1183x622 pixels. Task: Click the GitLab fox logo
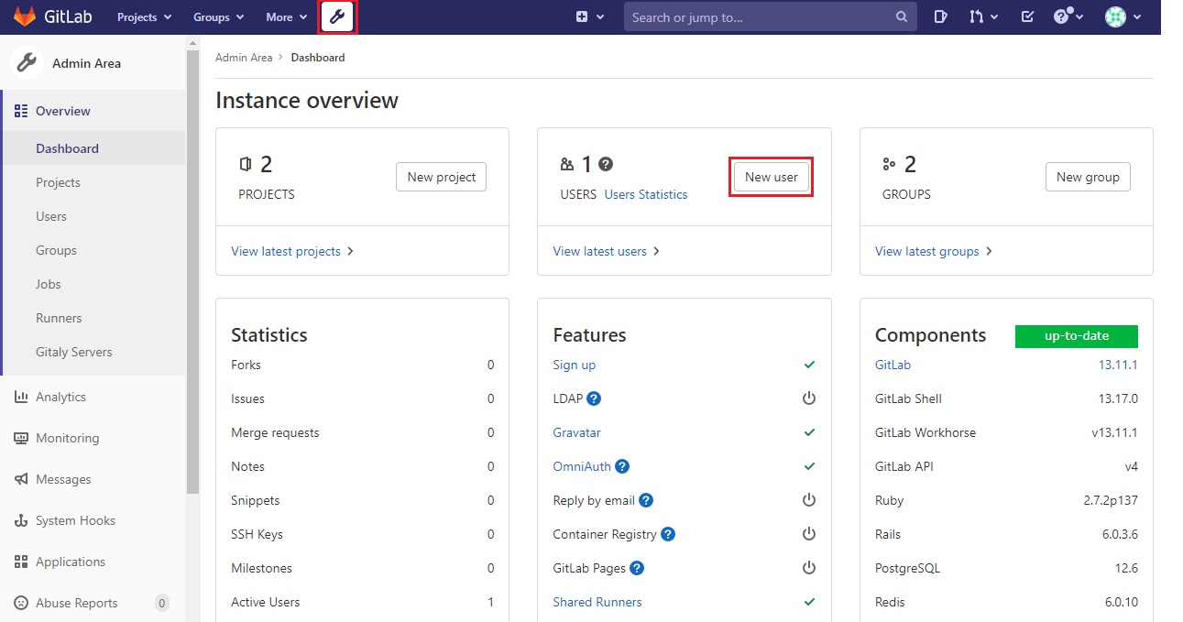[25, 16]
